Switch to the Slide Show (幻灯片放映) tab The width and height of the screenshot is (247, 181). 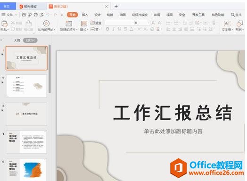(140, 15)
